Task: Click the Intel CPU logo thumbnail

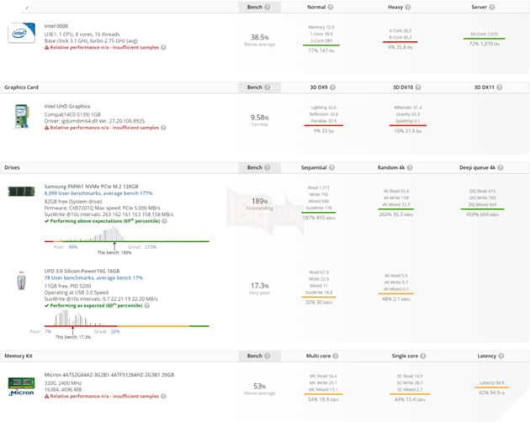Action: pyautogui.click(x=21, y=34)
